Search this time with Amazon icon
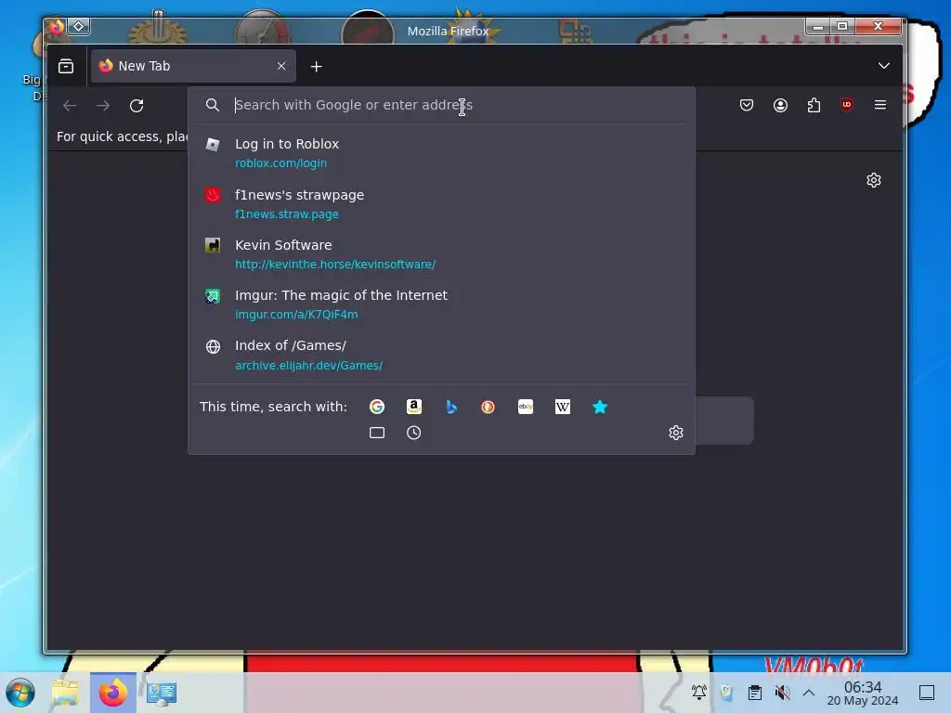The image size is (951, 713). (413, 407)
